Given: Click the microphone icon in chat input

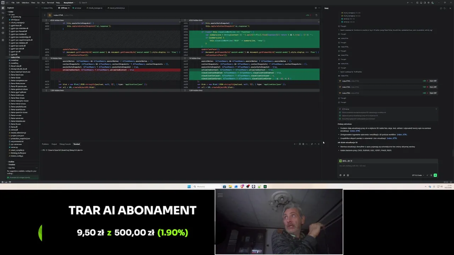Looking at the screenshot, I should click(431, 175).
